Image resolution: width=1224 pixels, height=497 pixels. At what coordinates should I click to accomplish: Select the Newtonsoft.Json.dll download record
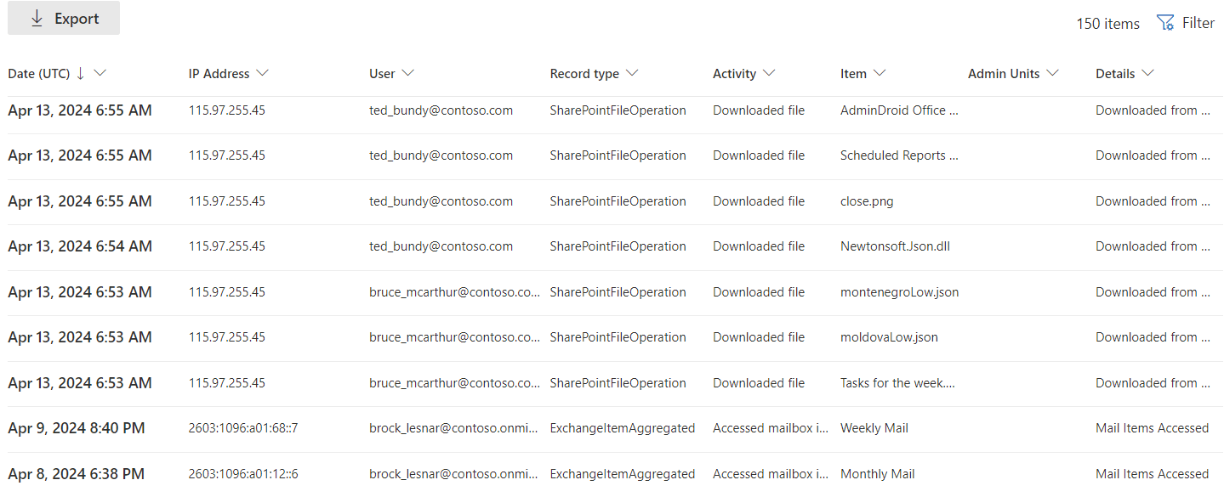[895, 246]
